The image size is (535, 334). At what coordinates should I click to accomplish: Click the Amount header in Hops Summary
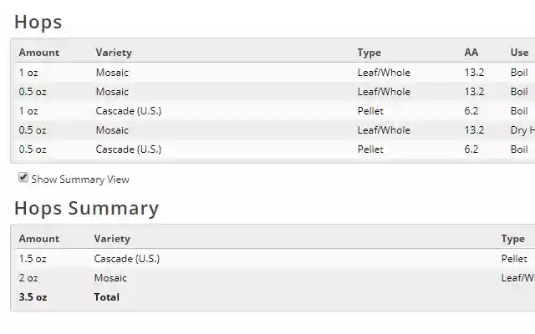(x=39, y=239)
